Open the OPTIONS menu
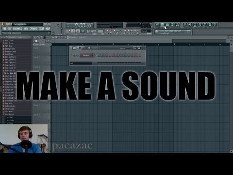This screenshot has width=233, height=175. tap(33, 29)
